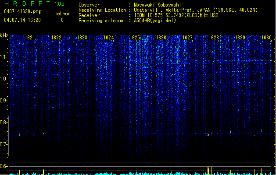Click the 1621 time marker

30,38
